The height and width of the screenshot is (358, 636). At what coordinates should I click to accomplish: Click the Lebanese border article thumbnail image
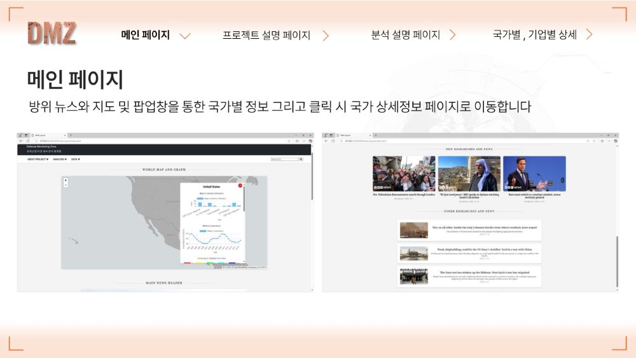414,230
